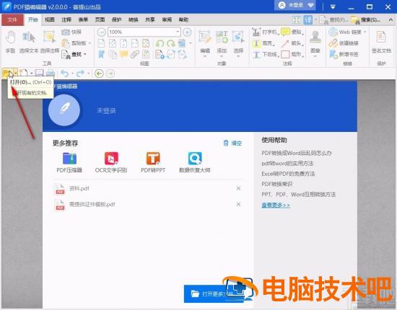397x310 pixels.
Task: Open the File (文件) menu
Action: click(12, 19)
